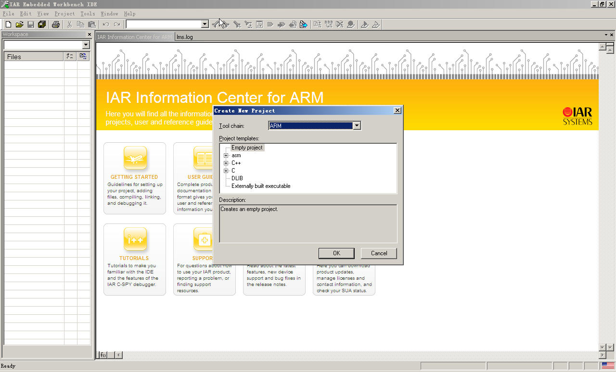Click the Make build icon
Image resolution: width=616 pixels, height=372 pixels.
[x=329, y=24]
